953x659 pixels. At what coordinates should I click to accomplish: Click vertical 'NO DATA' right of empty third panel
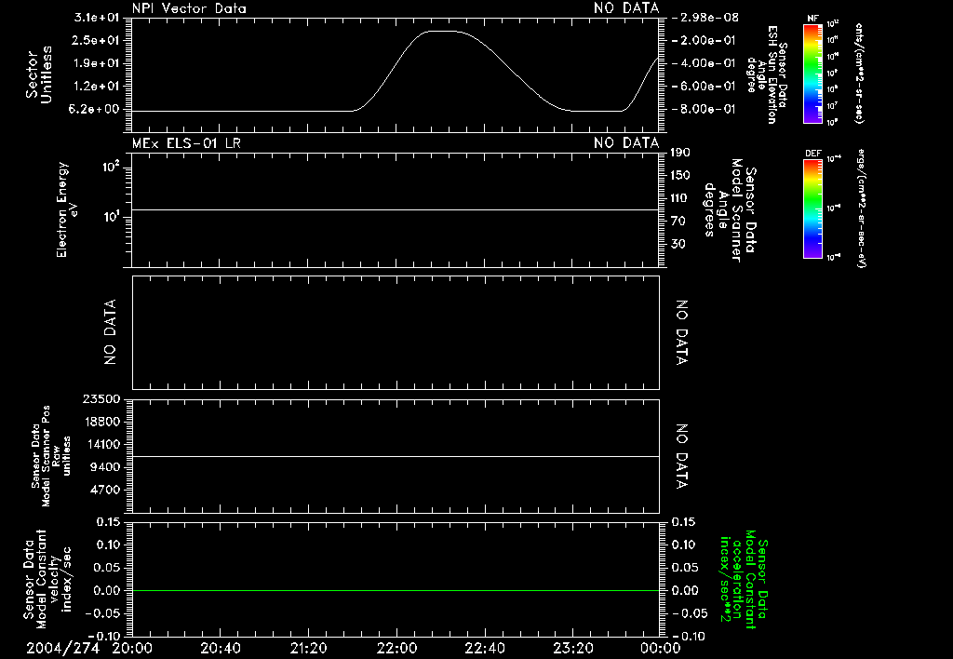coord(681,332)
